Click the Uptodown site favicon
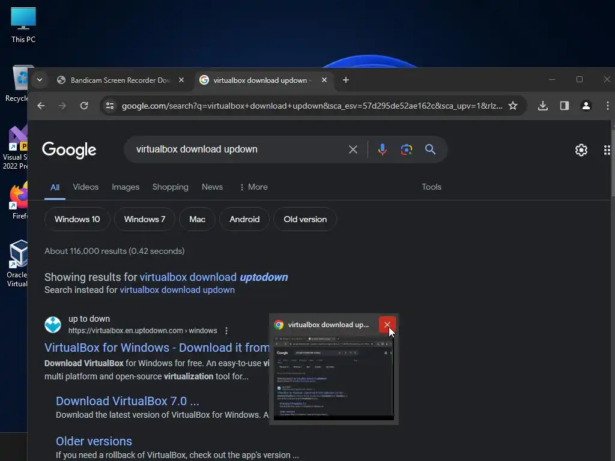This screenshot has width=615, height=461. pos(53,325)
